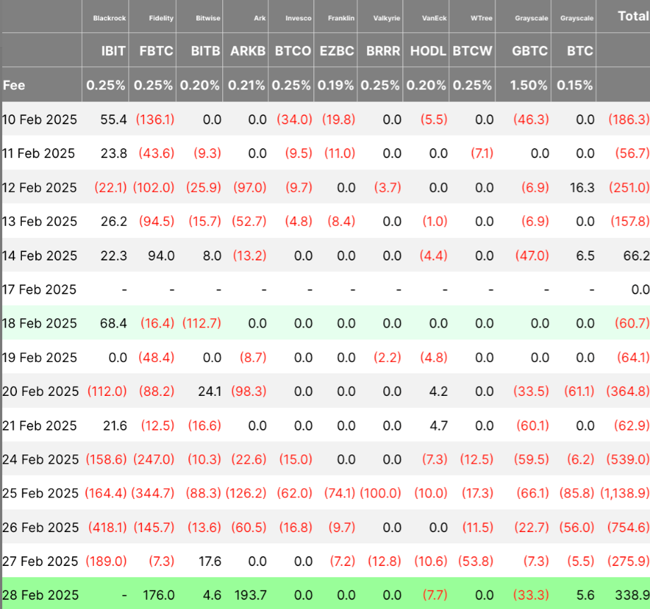Click the (418.1) IBIT value
Screen dimensions: 650x609
pyautogui.click(x=107, y=527)
